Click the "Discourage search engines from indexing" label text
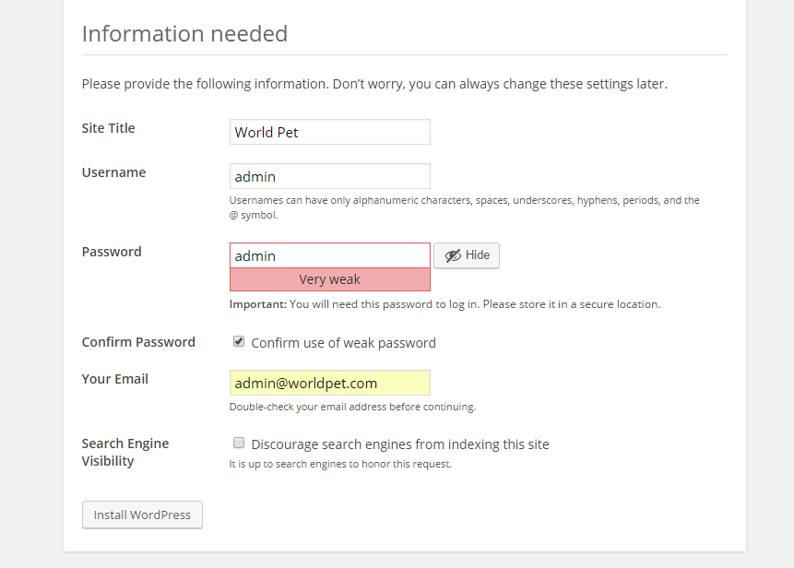The width and height of the screenshot is (794, 568). pyautogui.click(x=399, y=444)
